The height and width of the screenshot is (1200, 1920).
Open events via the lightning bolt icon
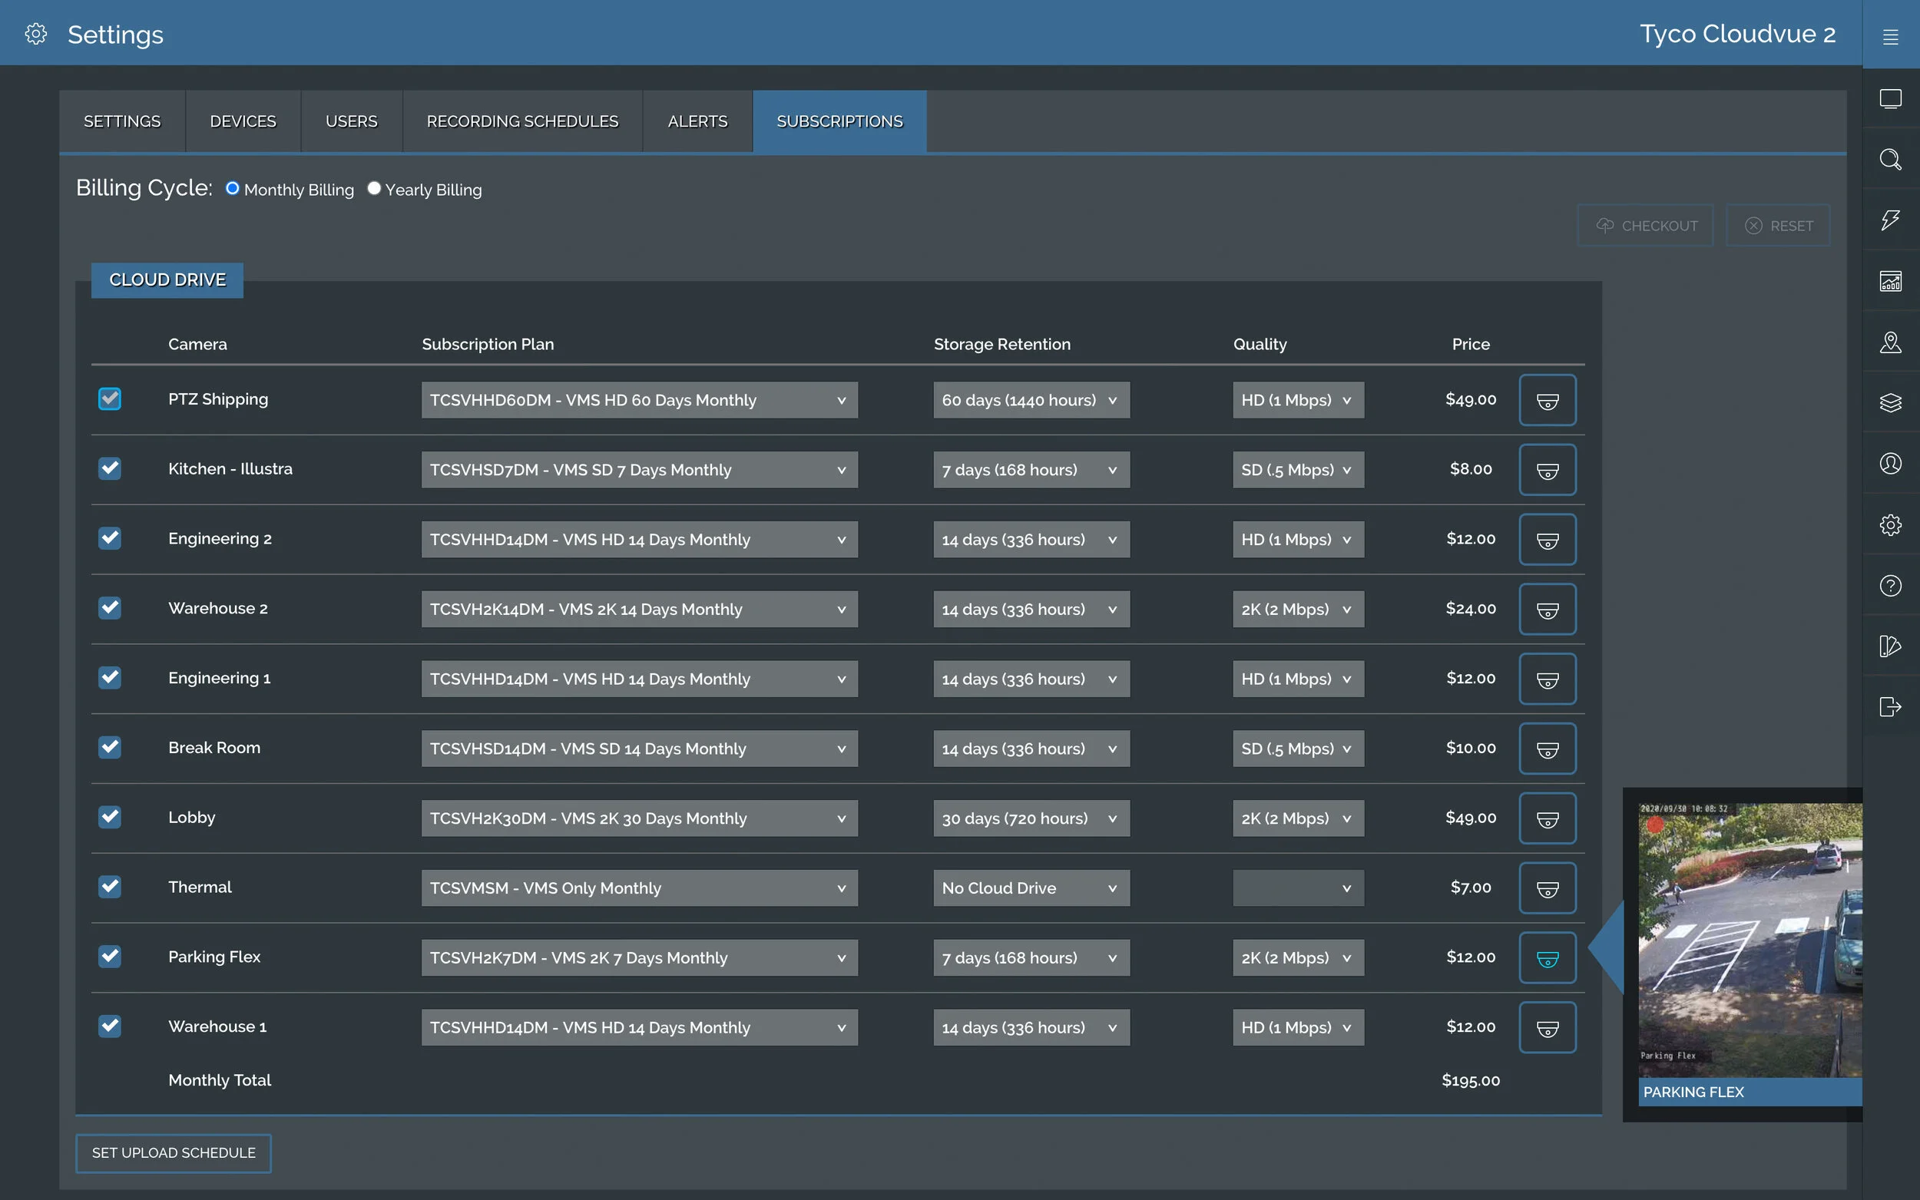[x=1892, y=220]
